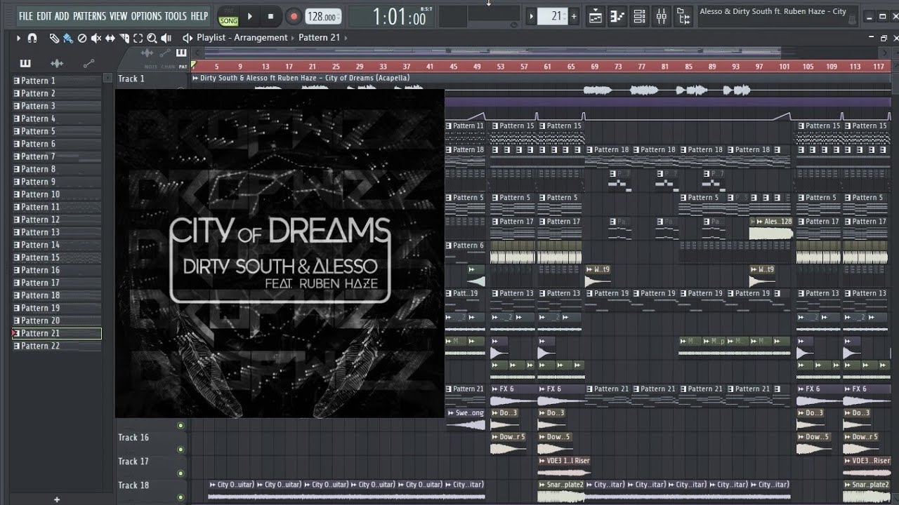Screen dimensions: 899x505
Task: Switch picker focus to PAT tab
Action: coord(183,67)
